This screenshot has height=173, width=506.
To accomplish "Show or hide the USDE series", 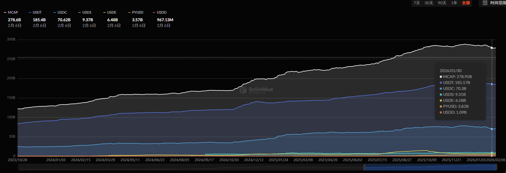I will [x=110, y=12].
